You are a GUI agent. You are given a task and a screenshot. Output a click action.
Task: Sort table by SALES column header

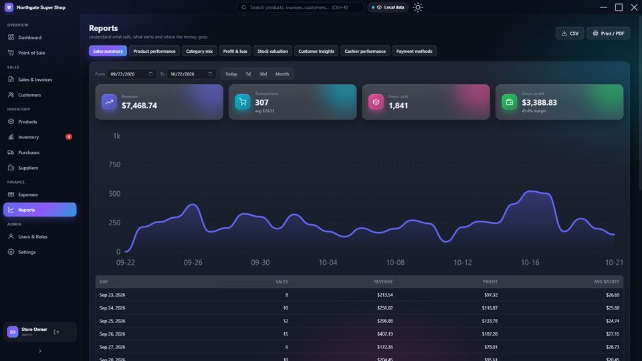click(x=282, y=281)
